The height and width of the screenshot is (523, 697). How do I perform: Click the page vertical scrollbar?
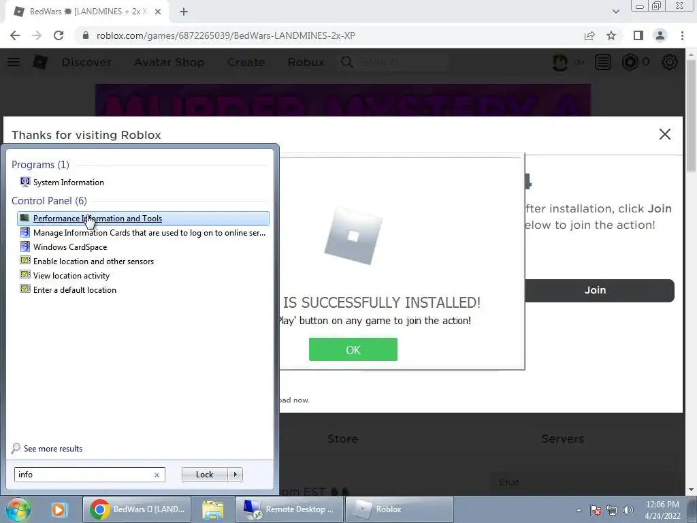click(692, 114)
